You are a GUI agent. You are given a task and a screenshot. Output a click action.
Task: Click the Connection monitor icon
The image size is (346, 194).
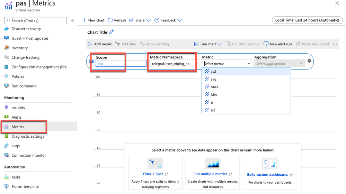[7, 155]
